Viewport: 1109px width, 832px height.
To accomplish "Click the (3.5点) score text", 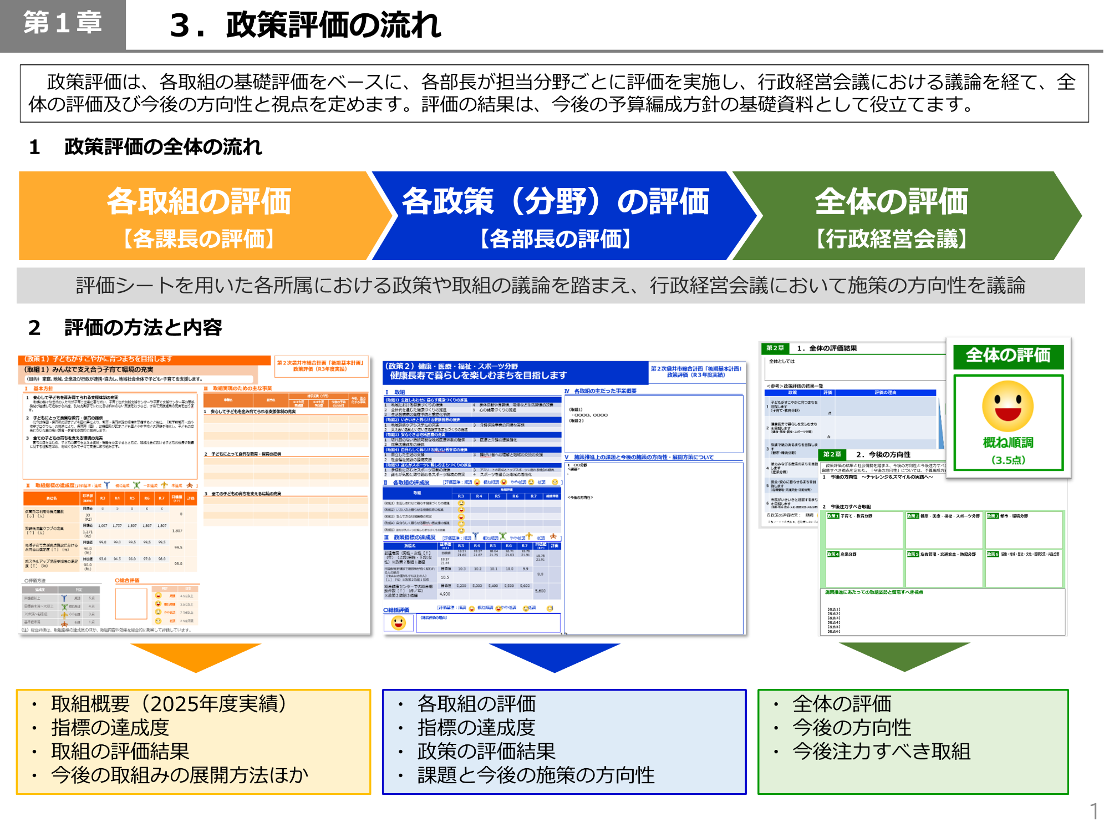I will click(x=1008, y=460).
